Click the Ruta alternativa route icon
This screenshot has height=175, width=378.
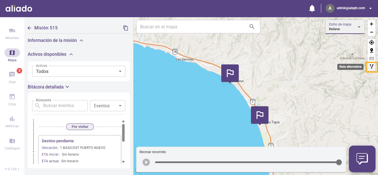[372, 67]
